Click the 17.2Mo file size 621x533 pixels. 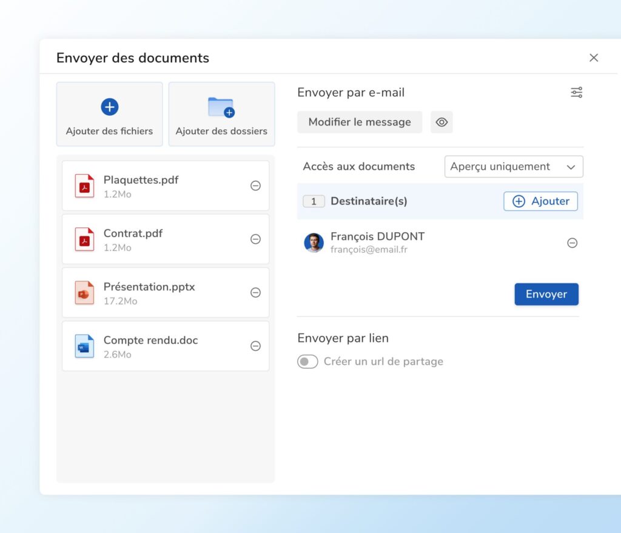click(121, 301)
